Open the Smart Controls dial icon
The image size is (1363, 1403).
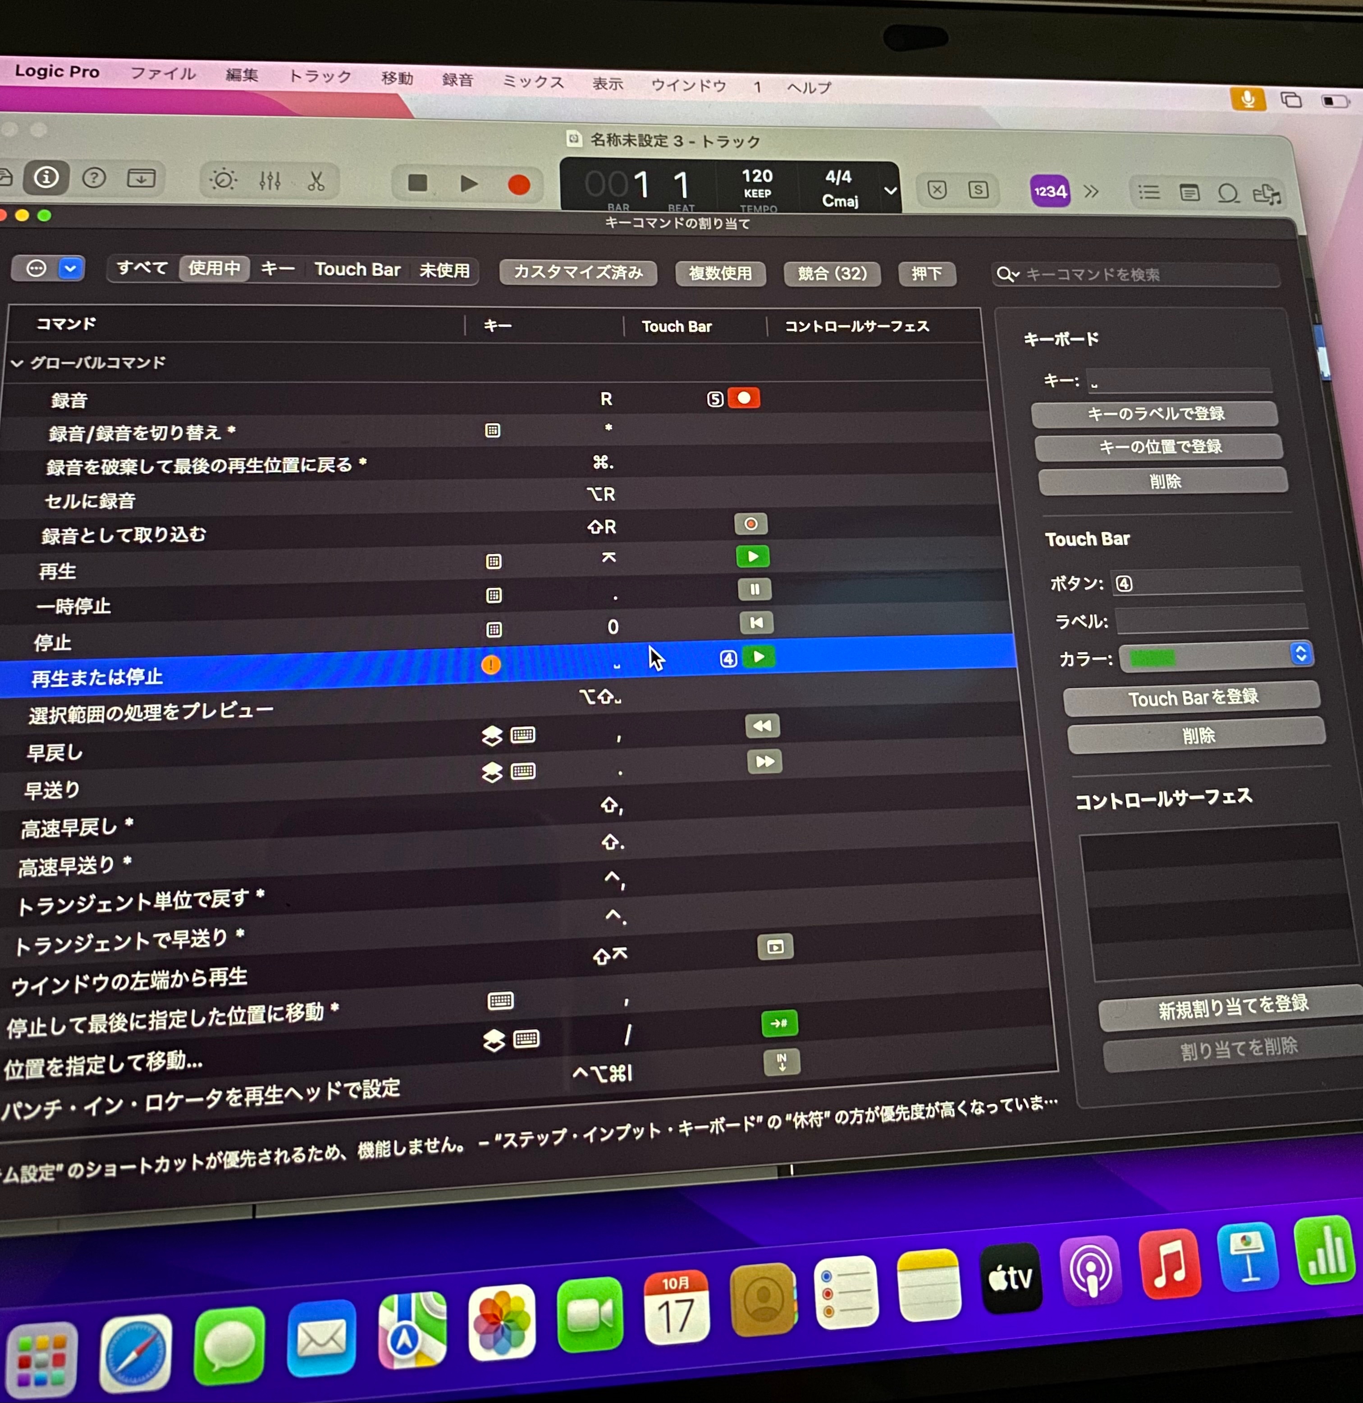(223, 179)
